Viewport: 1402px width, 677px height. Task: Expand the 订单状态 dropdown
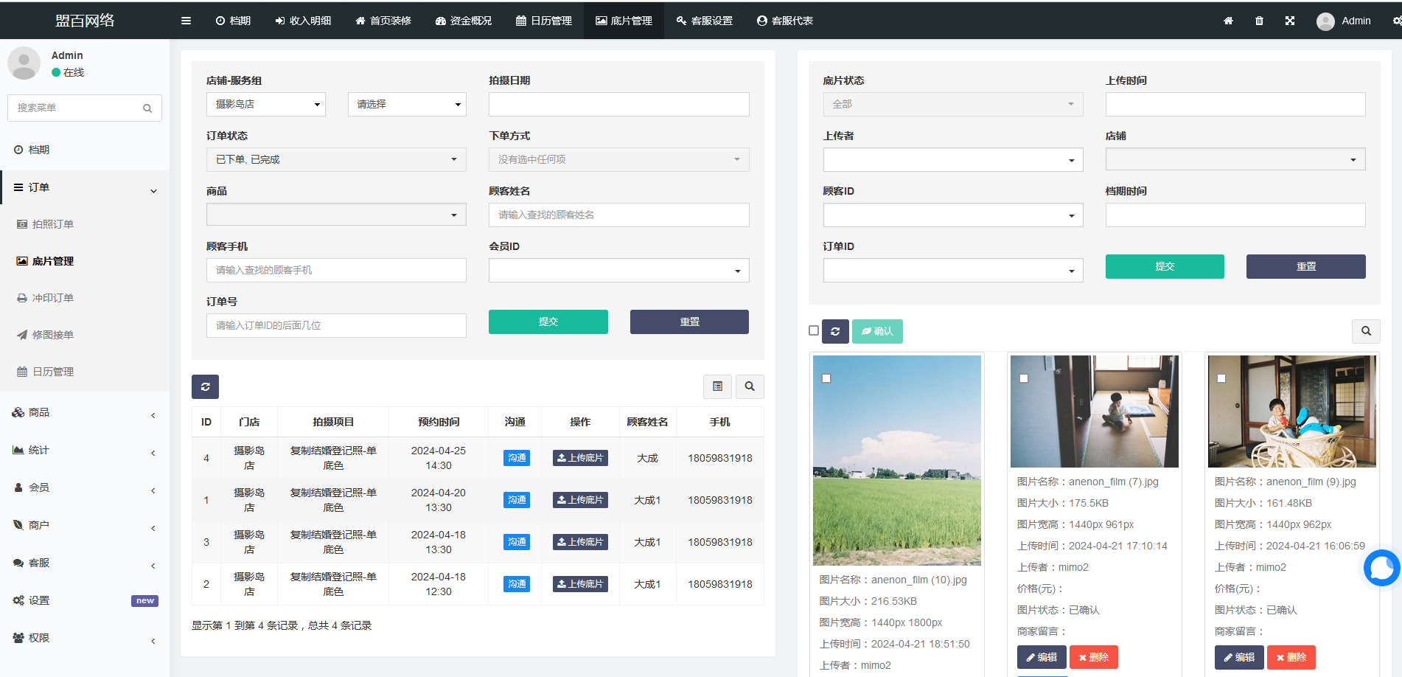(x=336, y=159)
